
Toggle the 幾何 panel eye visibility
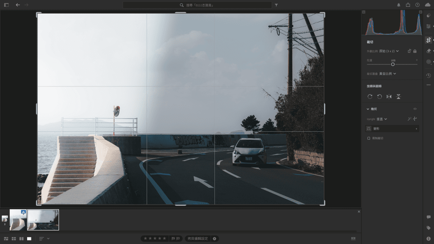click(415, 109)
